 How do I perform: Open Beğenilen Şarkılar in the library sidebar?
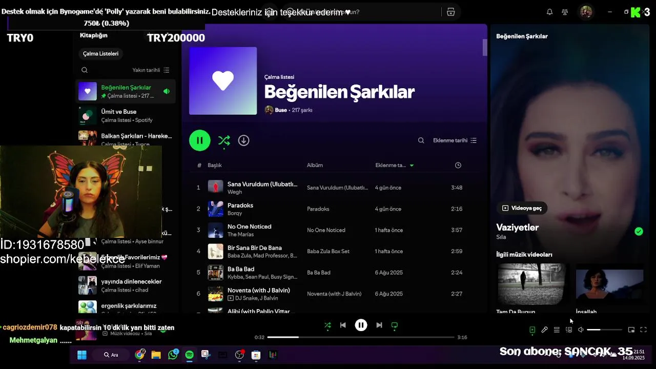point(126,91)
